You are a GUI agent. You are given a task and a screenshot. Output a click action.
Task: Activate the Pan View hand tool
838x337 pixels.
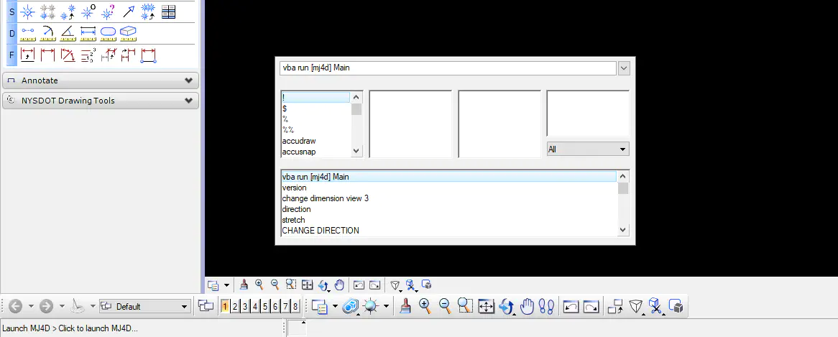tap(527, 307)
